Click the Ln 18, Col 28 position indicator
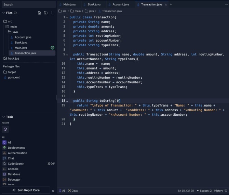The height and width of the screenshot is (195, 229). click(x=186, y=191)
